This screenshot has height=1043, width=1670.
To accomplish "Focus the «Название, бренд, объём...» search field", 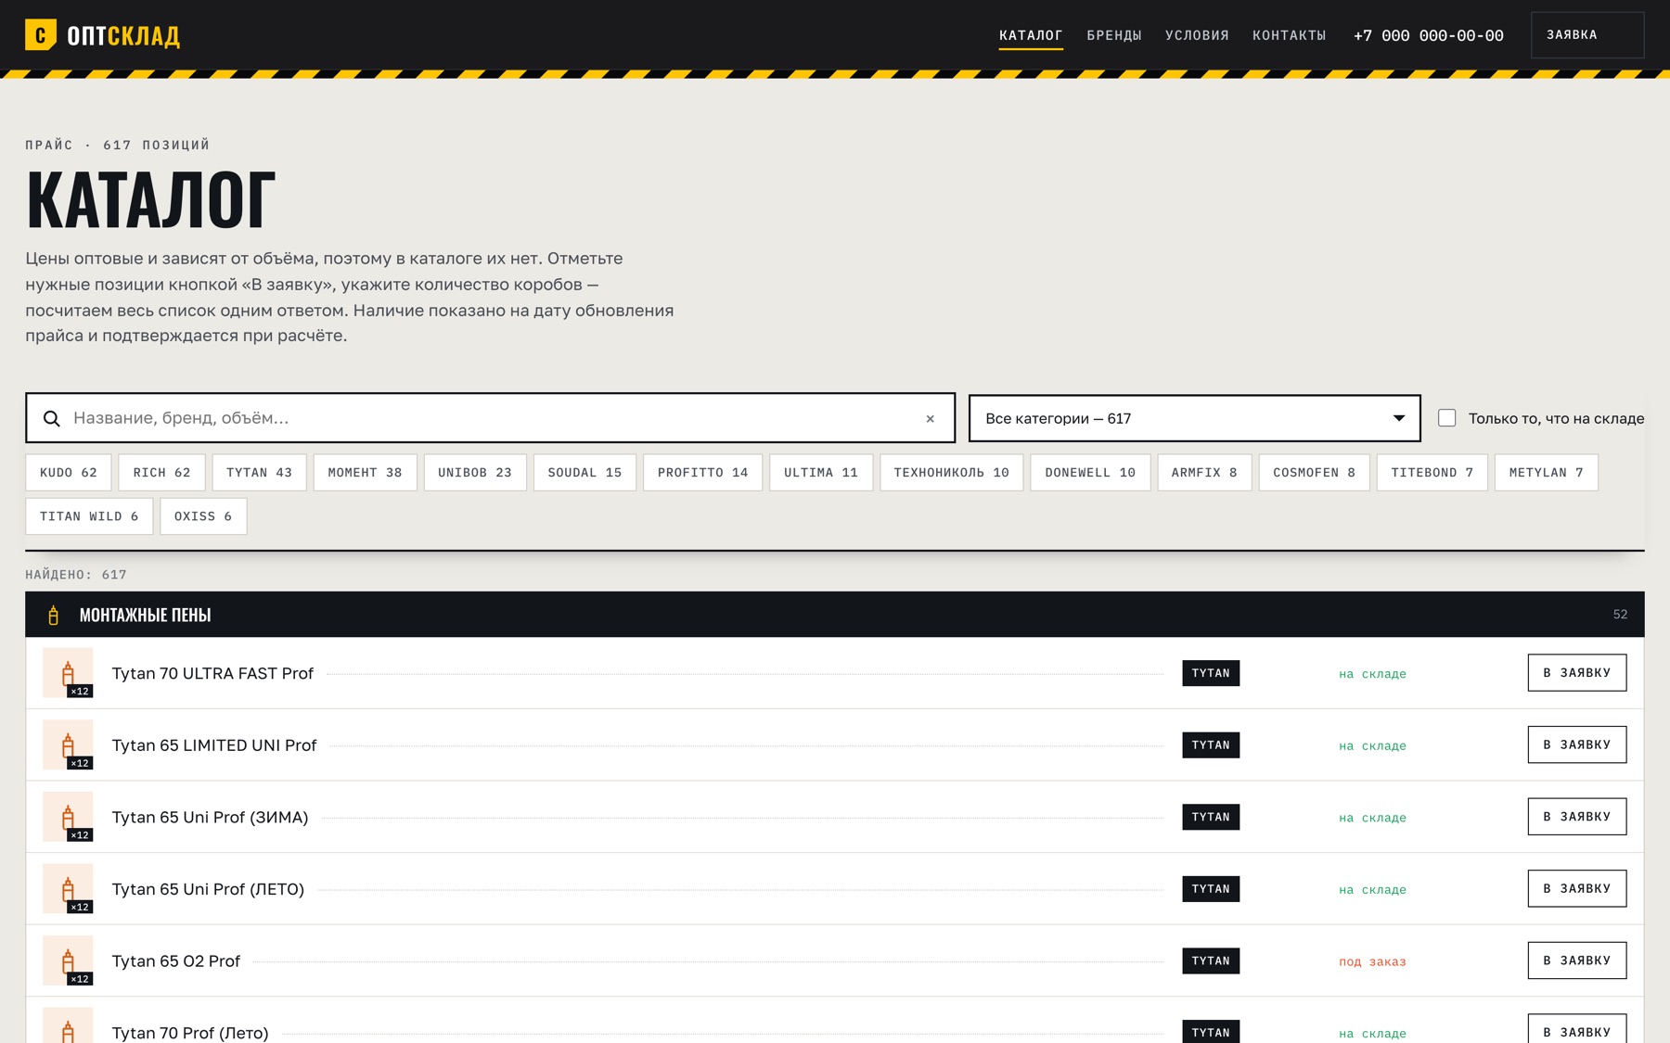I will coord(491,418).
